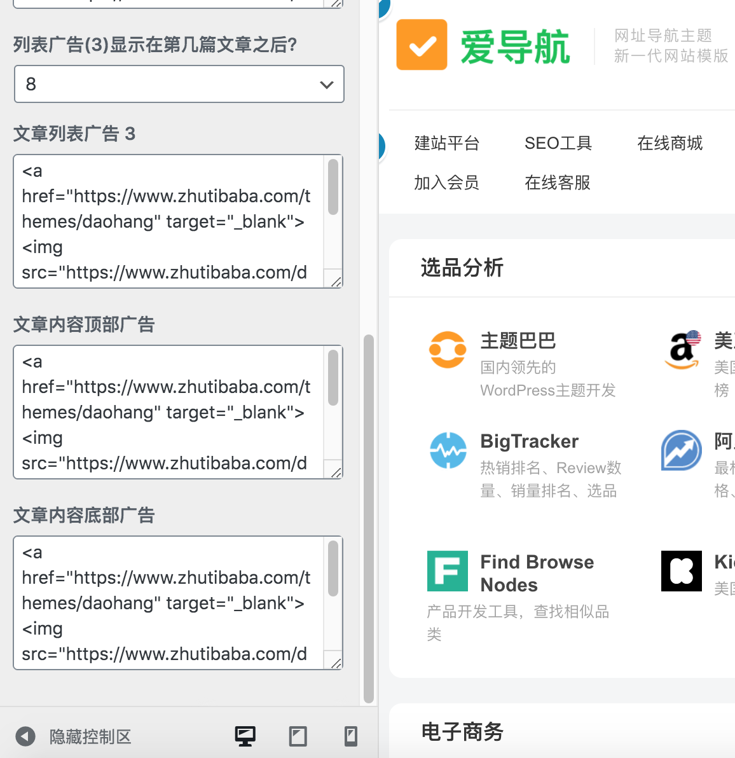Click the Amazon logo icon

[x=682, y=350]
